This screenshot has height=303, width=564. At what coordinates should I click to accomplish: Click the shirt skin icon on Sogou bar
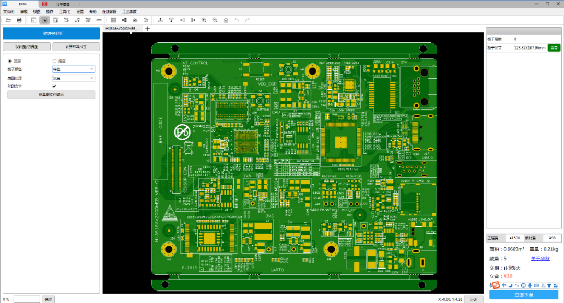(x=549, y=285)
